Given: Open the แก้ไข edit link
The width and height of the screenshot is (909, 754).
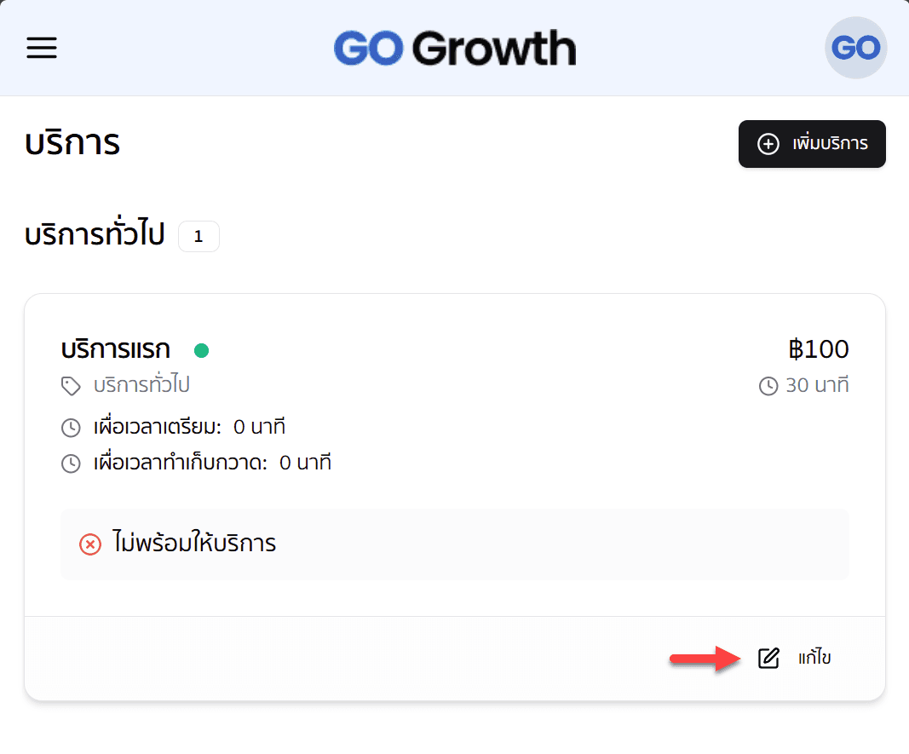Looking at the screenshot, I should click(x=814, y=658).
